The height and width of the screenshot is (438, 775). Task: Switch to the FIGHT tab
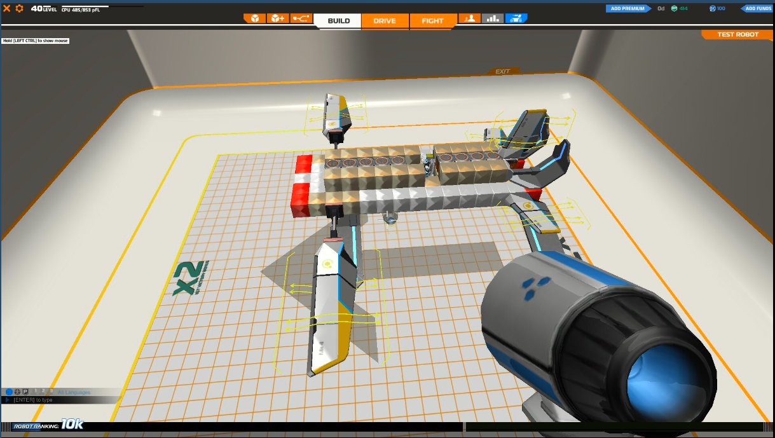432,21
